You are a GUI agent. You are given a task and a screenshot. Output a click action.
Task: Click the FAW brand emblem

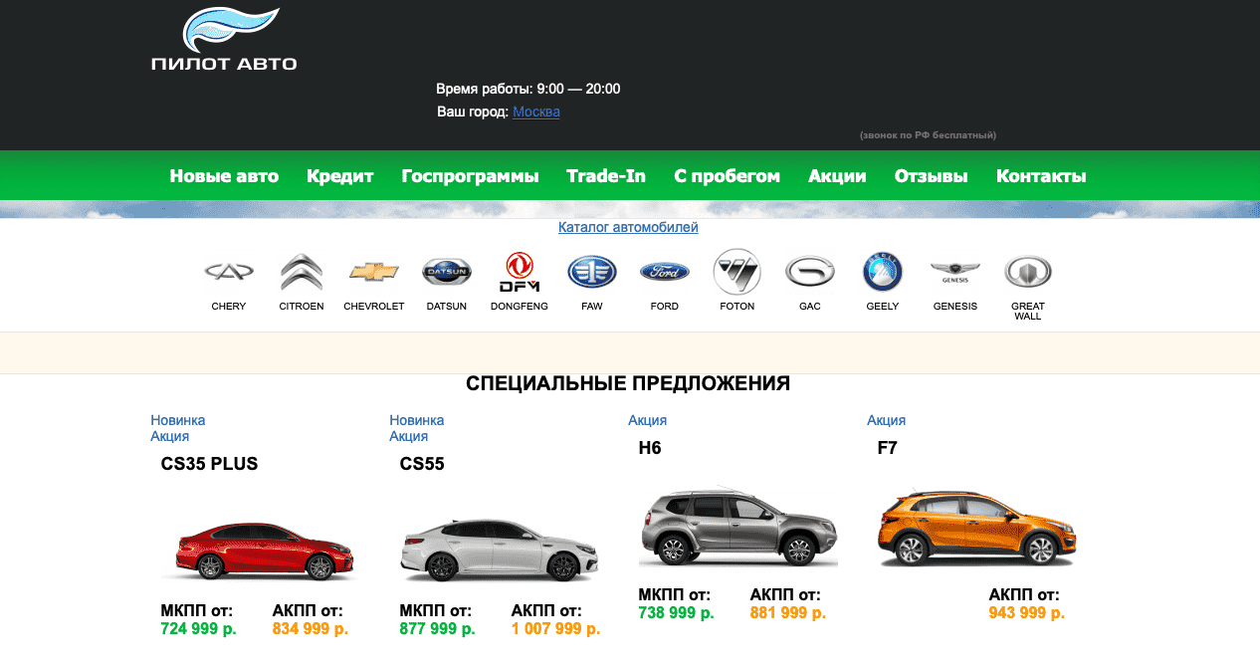591,270
